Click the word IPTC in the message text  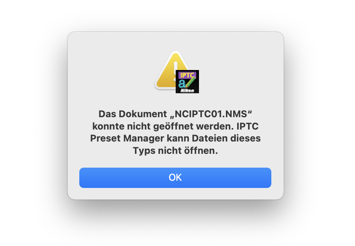point(247,126)
